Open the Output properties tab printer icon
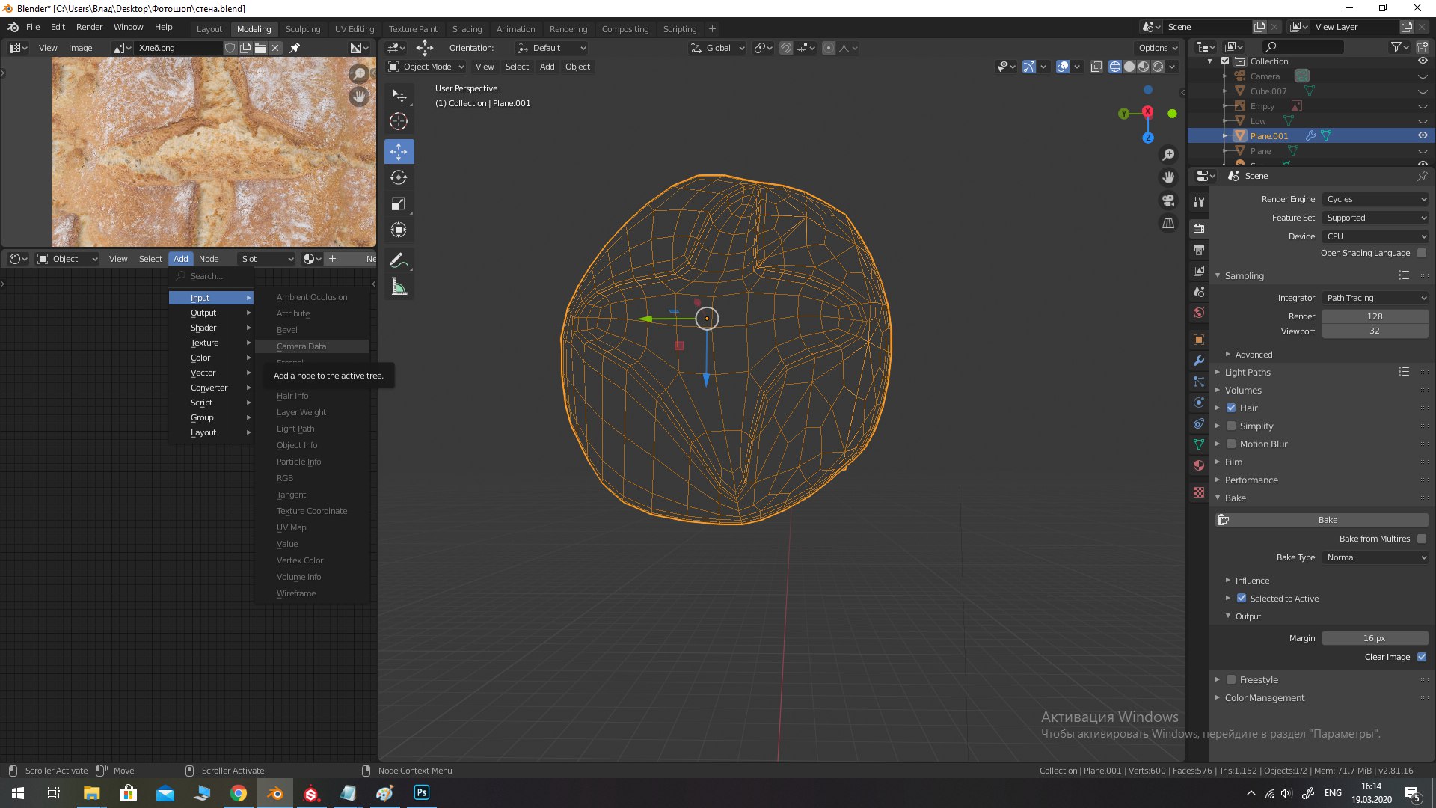The image size is (1436, 808). [1199, 249]
